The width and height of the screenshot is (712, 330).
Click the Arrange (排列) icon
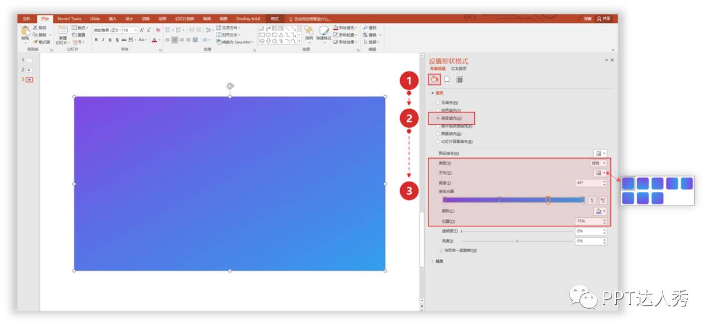[309, 31]
